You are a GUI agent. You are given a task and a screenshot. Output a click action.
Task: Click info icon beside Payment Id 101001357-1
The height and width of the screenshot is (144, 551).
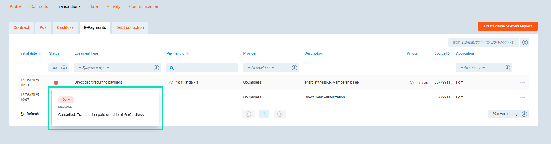click(x=171, y=83)
